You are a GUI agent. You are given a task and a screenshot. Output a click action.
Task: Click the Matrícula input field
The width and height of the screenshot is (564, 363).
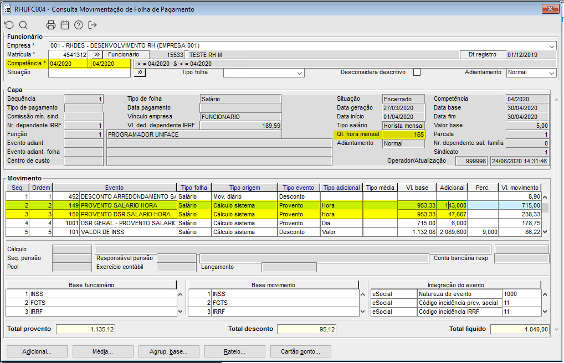coord(68,55)
